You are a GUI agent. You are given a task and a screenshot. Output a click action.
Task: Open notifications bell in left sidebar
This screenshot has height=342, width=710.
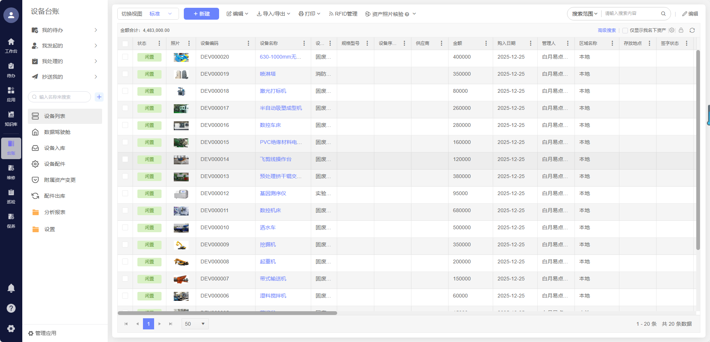pyautogui.click(x=11, y=288)
